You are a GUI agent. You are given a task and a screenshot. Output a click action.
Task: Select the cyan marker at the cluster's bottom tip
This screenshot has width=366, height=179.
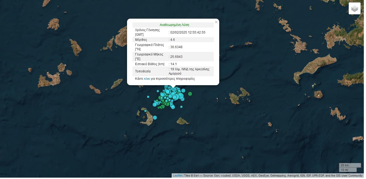point(173,107)
